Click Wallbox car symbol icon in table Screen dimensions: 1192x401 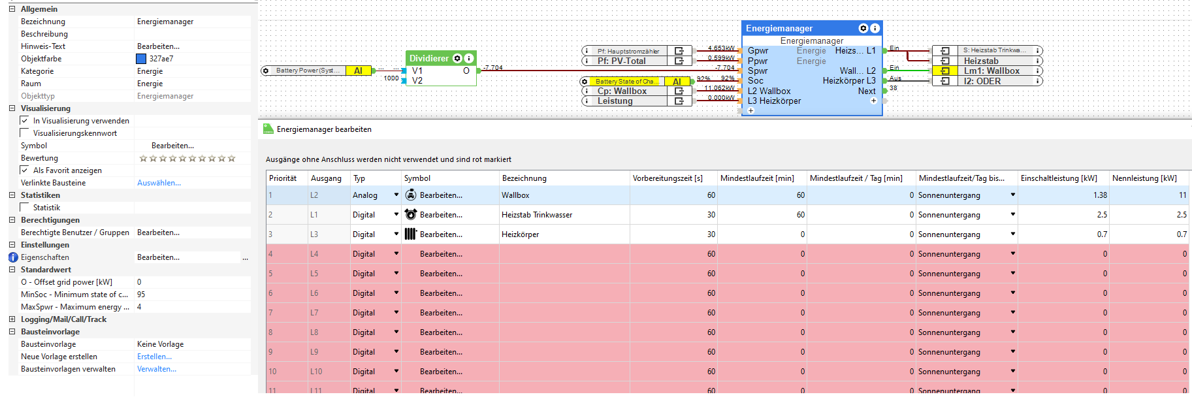(410, 195)
